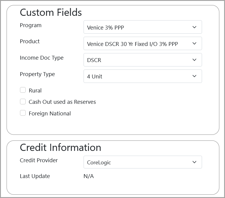This screenshot has height=198, width=225.
Task: Open the dropdown showing Venice 3% PPP
Action: (137, 27)
